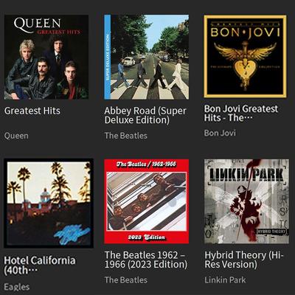Open the Linkin Park Hybrid Theory cover
Image resolution: width=295 pixels, height=295 pixels.
pyautogui.click(x=246, y=201)
